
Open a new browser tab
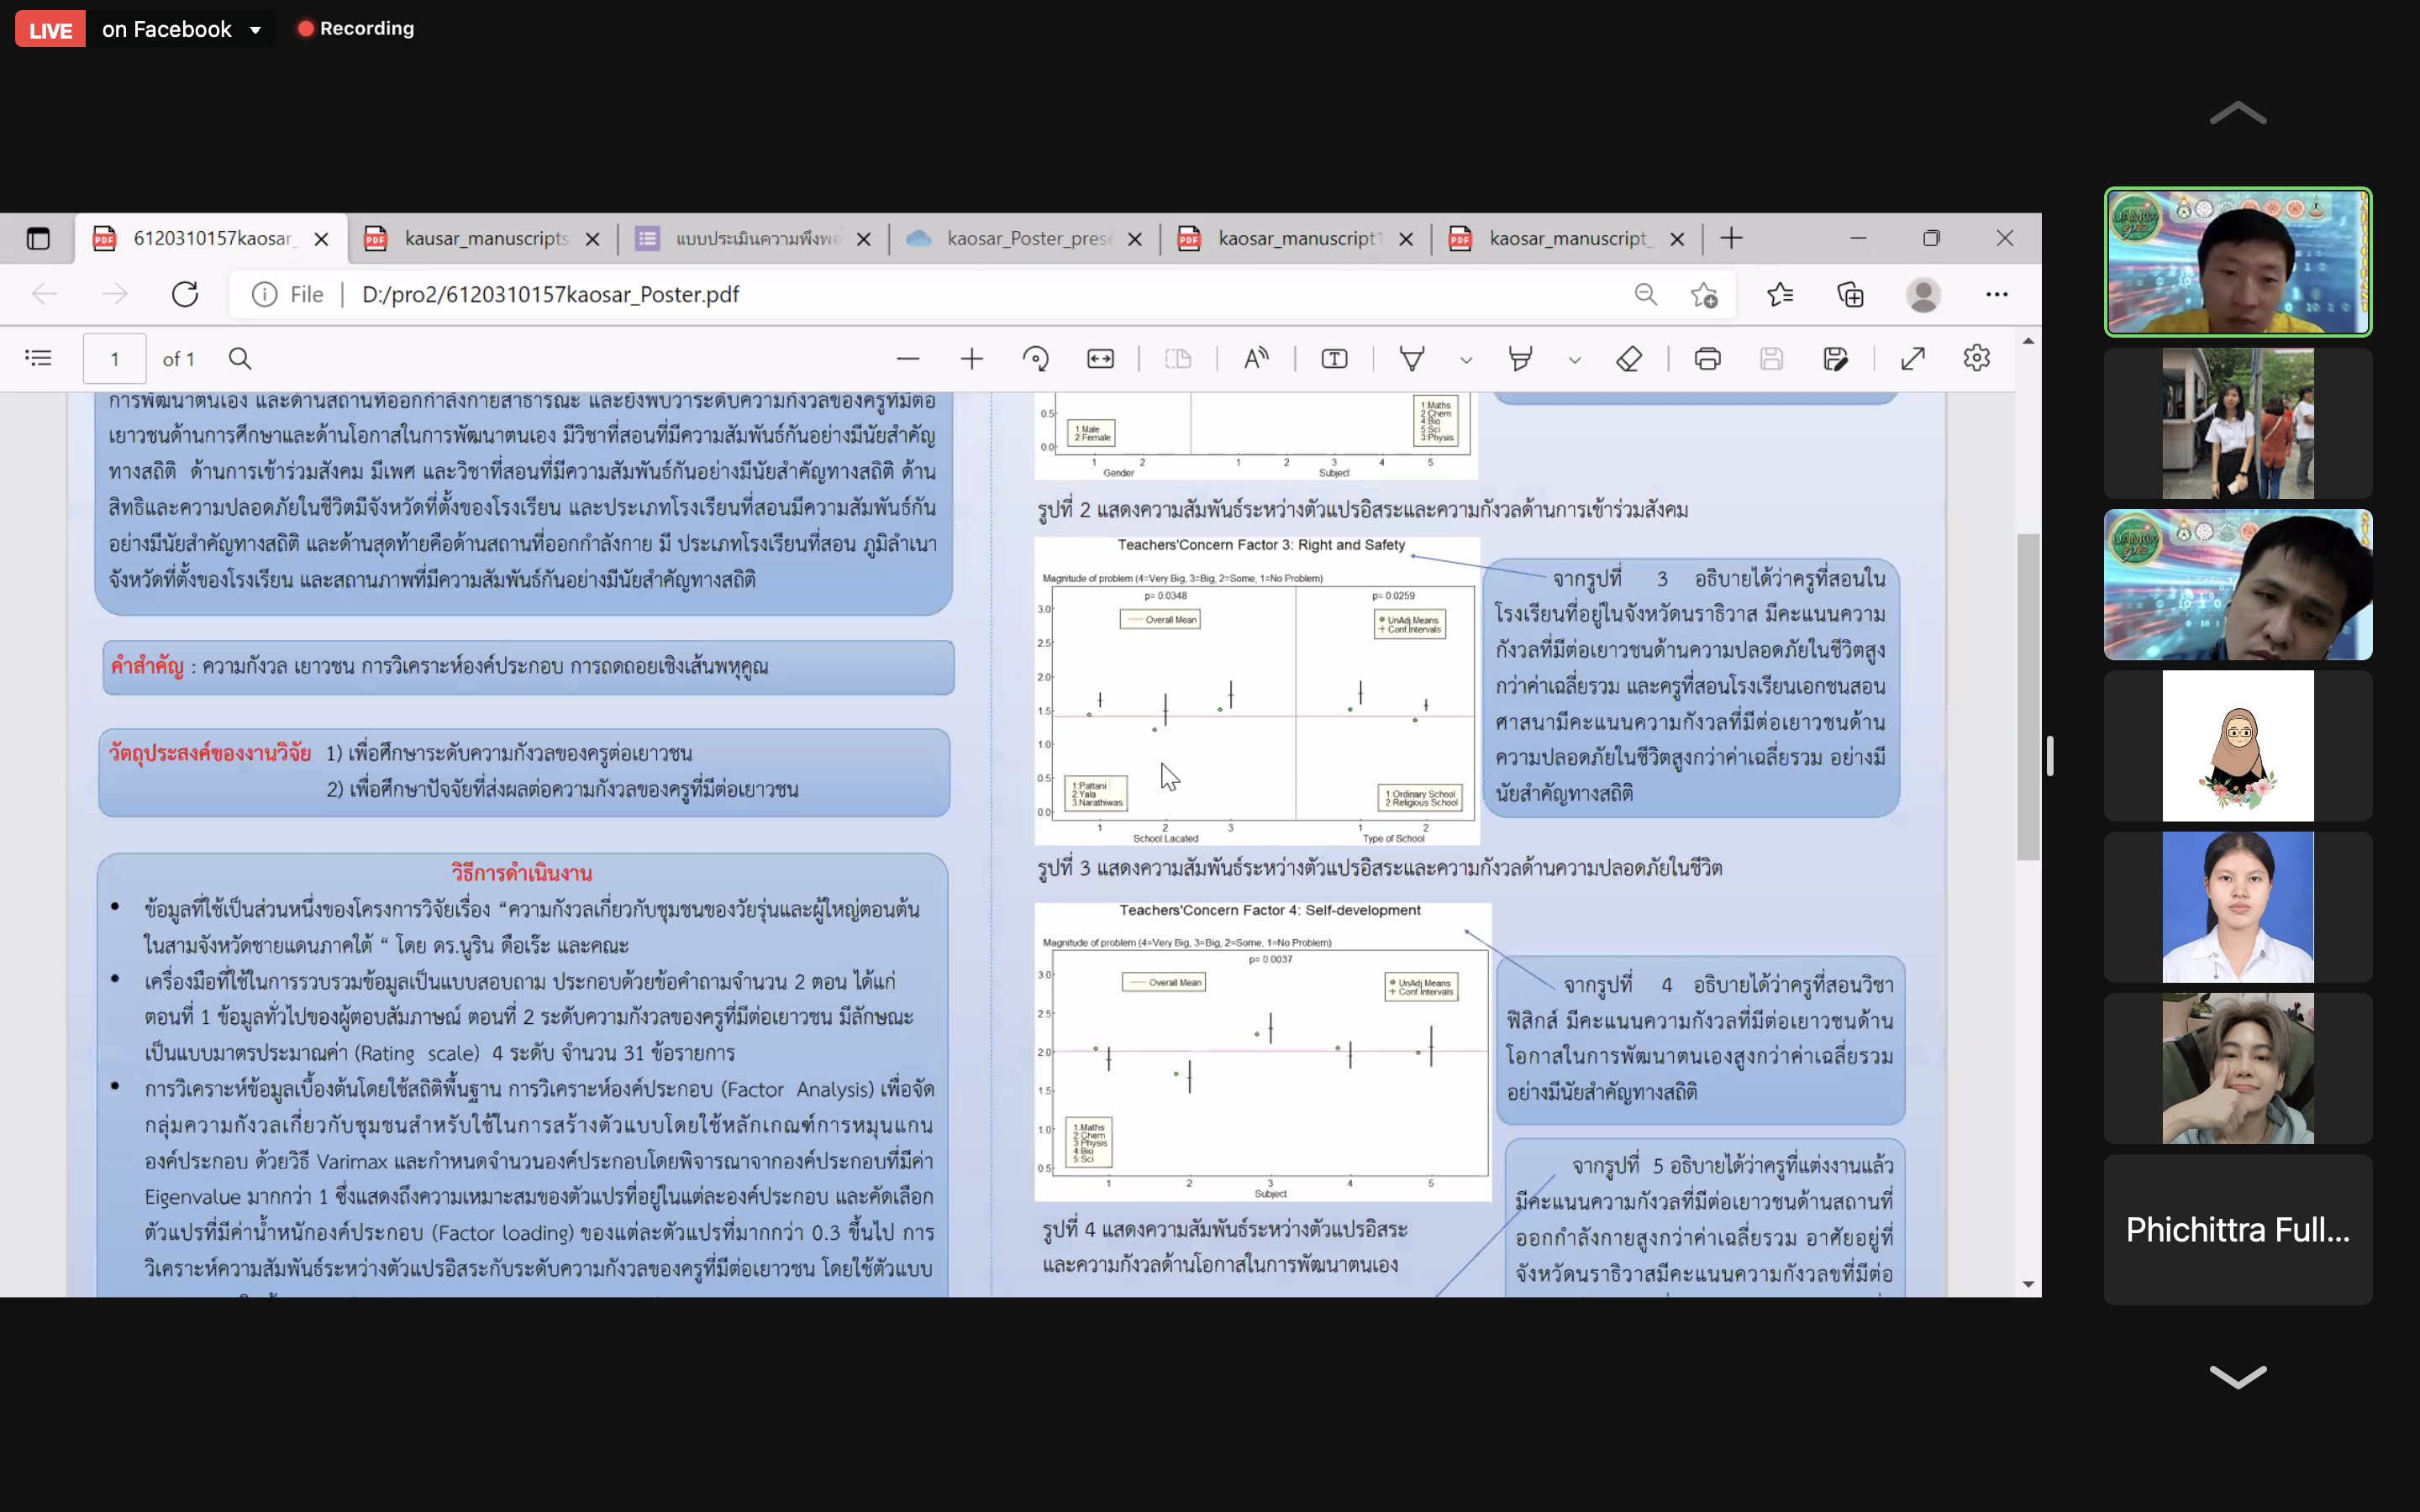pos(1731,238)
